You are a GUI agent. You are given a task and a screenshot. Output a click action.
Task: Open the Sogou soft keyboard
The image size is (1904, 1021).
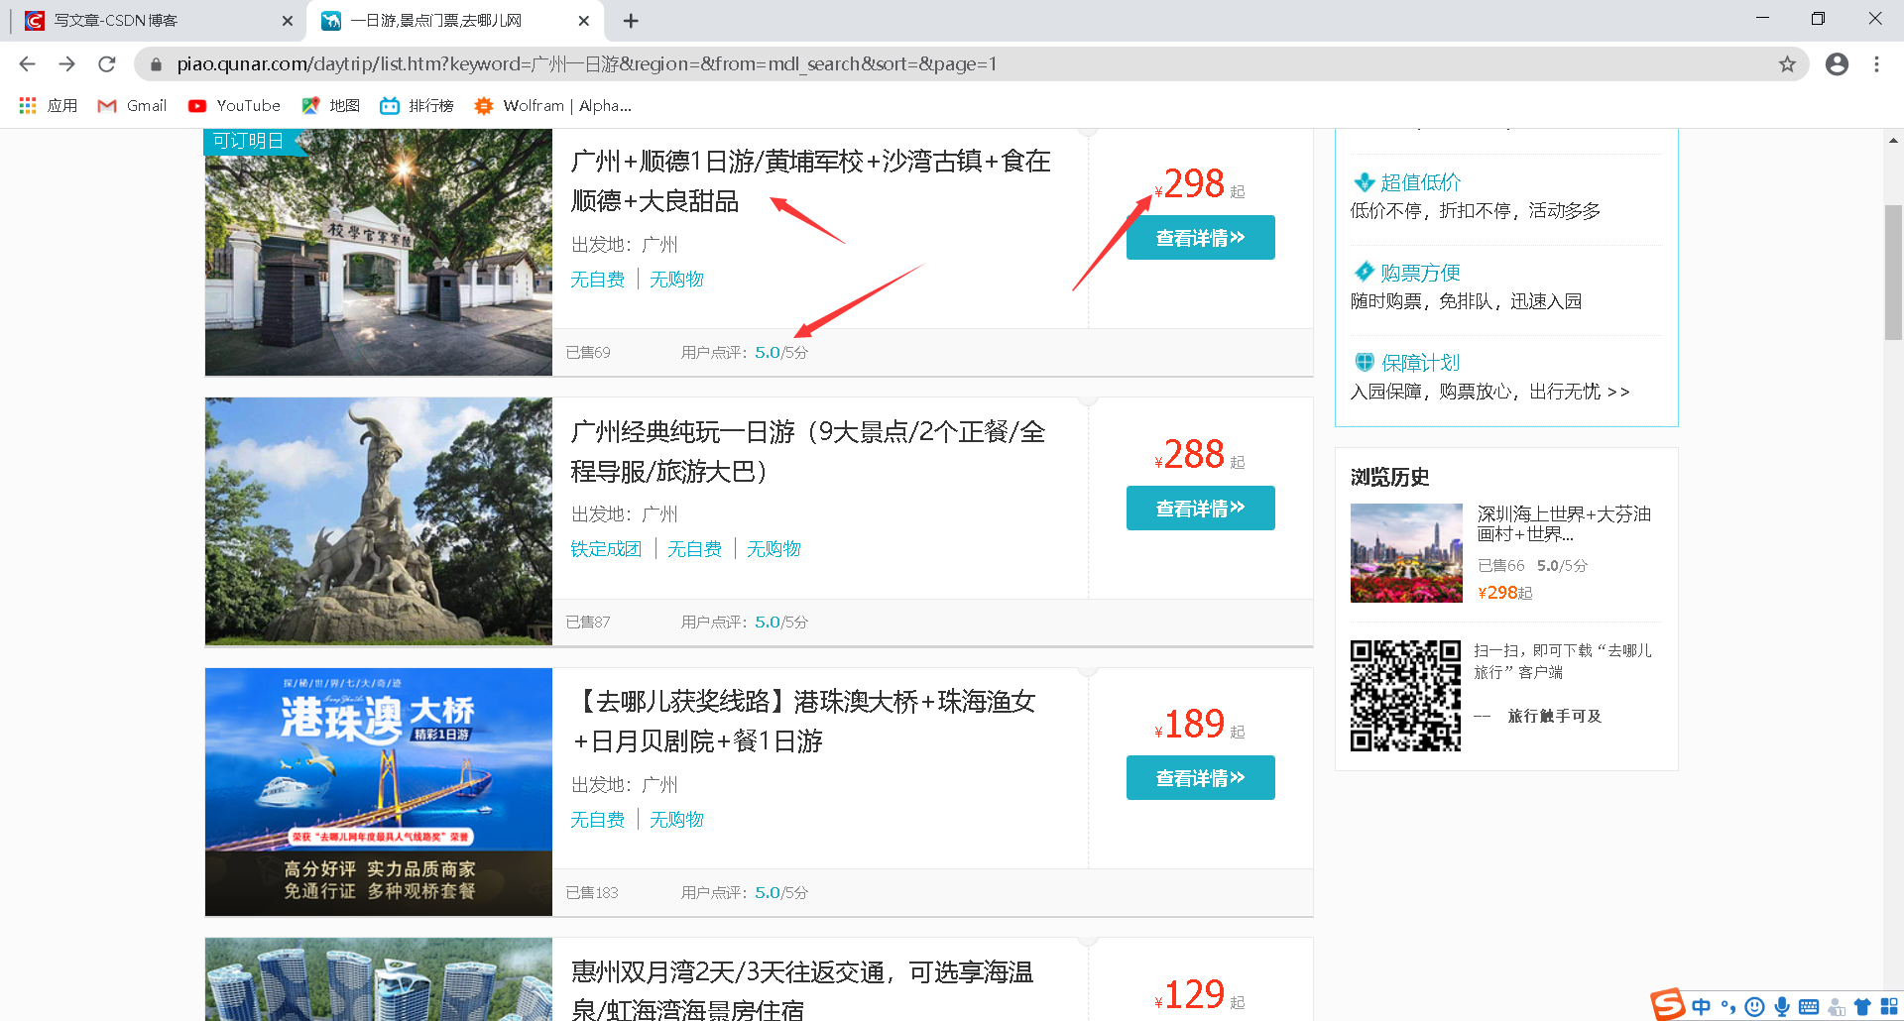(1809, 1007)
